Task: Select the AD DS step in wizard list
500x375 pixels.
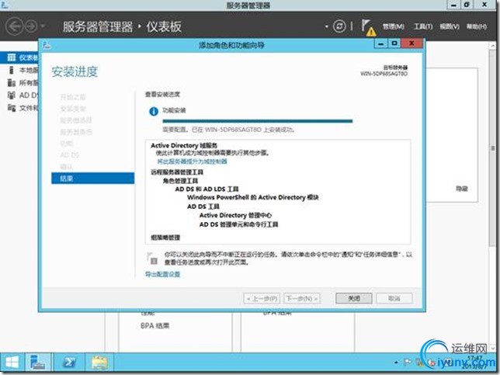Action: (69, 155)
